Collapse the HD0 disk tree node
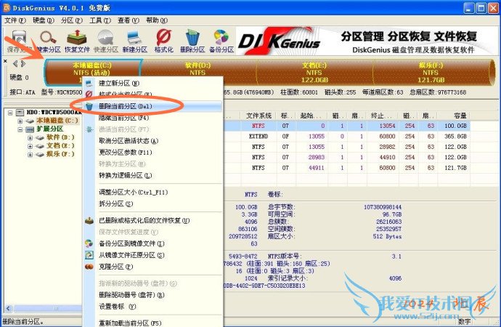This screenshot has width=501, height=327. click(10, 113)
